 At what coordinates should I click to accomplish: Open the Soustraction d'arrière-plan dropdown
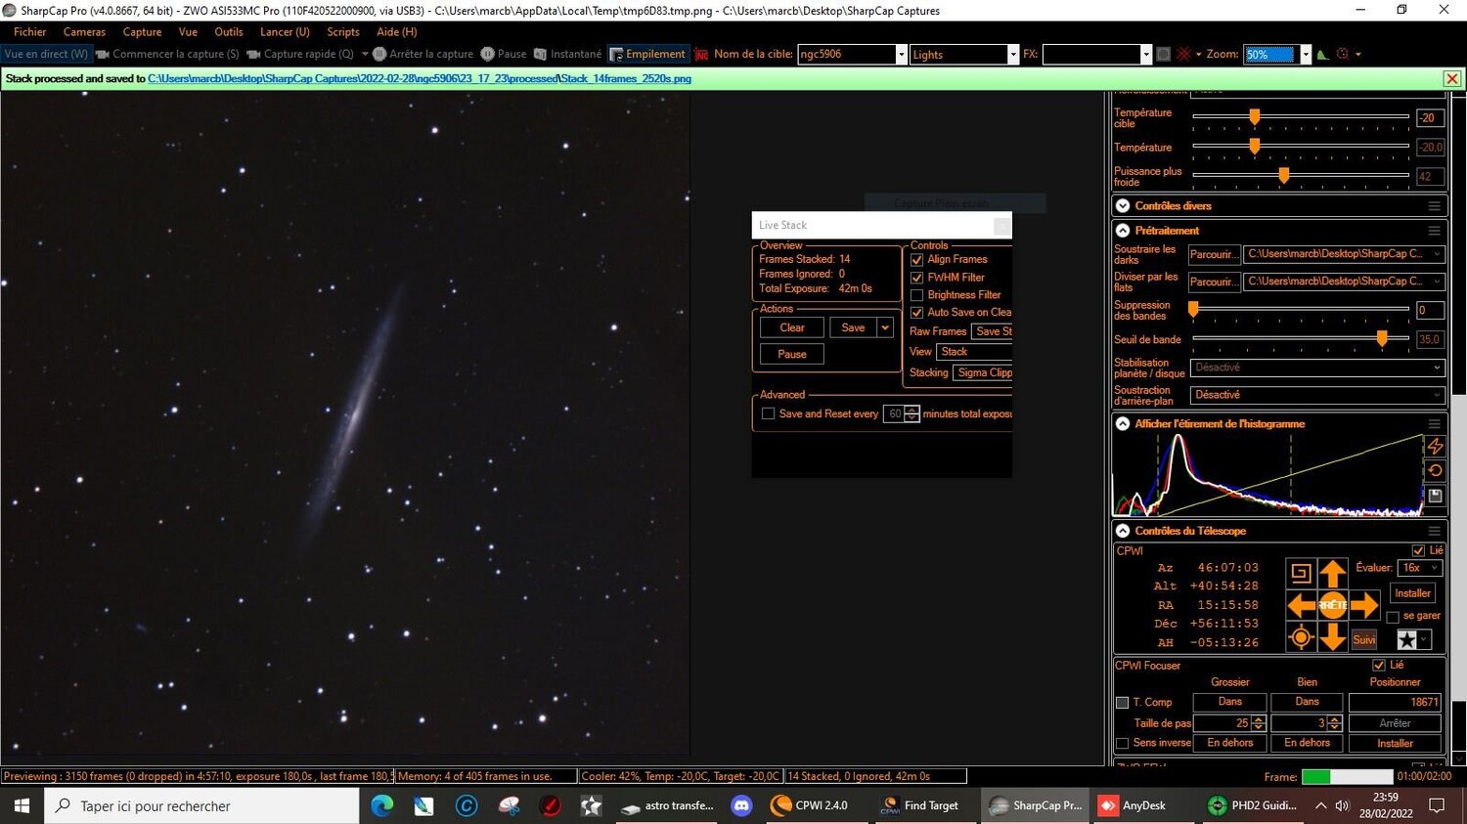click(1435, 395)
